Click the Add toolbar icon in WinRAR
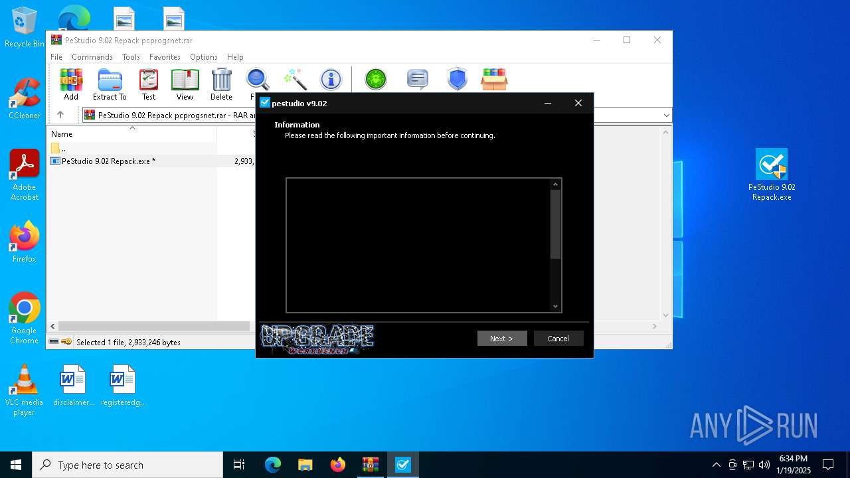850x478 pixels. (x=71, y=84)
